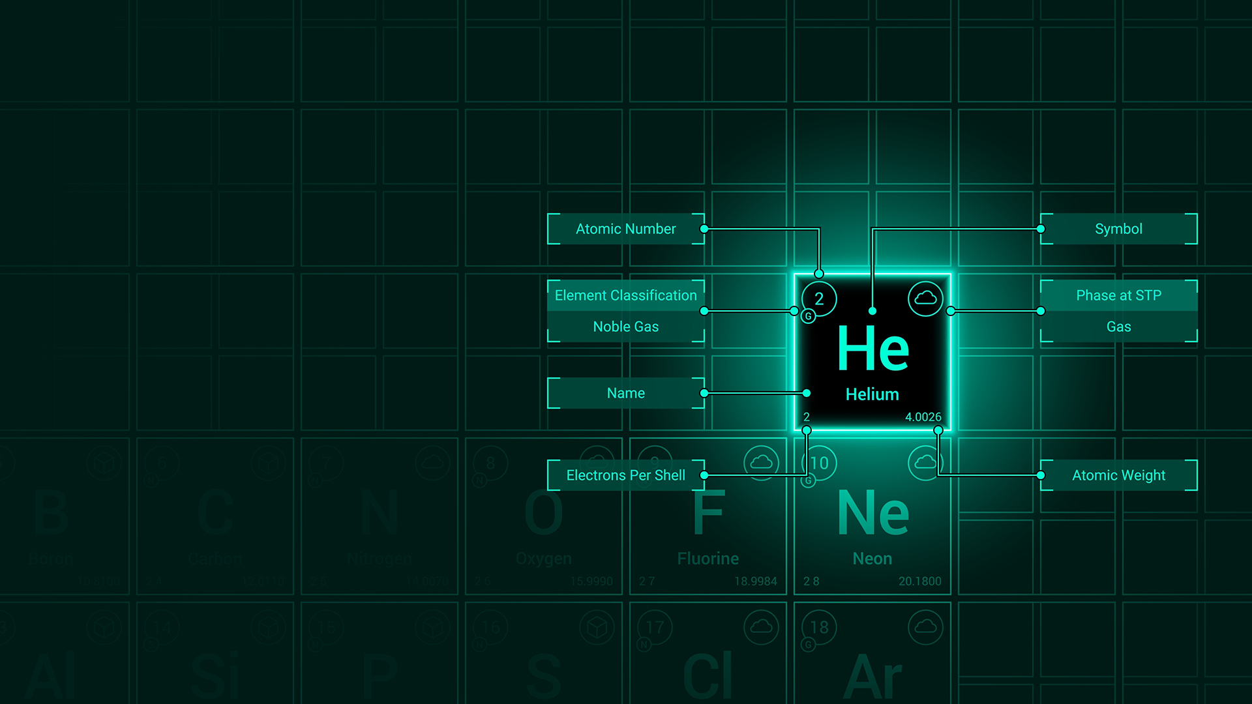Select the Fluorine element tile symbol
The height and width of the screenshot is (704, 1252).
tap(708, 514)
